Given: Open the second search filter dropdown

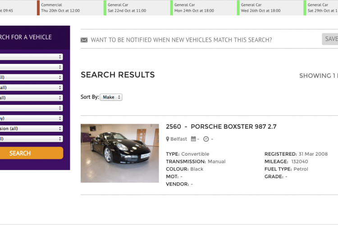Looking at the screenshot, I should pyautogui.click(x=31, y=67).
